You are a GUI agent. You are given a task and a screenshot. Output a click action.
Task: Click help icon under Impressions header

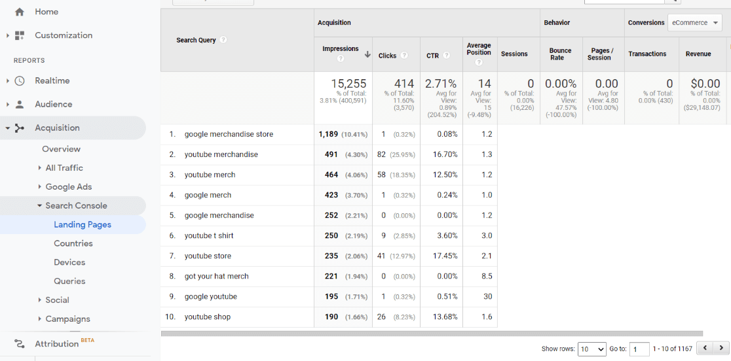coord(341,59)
